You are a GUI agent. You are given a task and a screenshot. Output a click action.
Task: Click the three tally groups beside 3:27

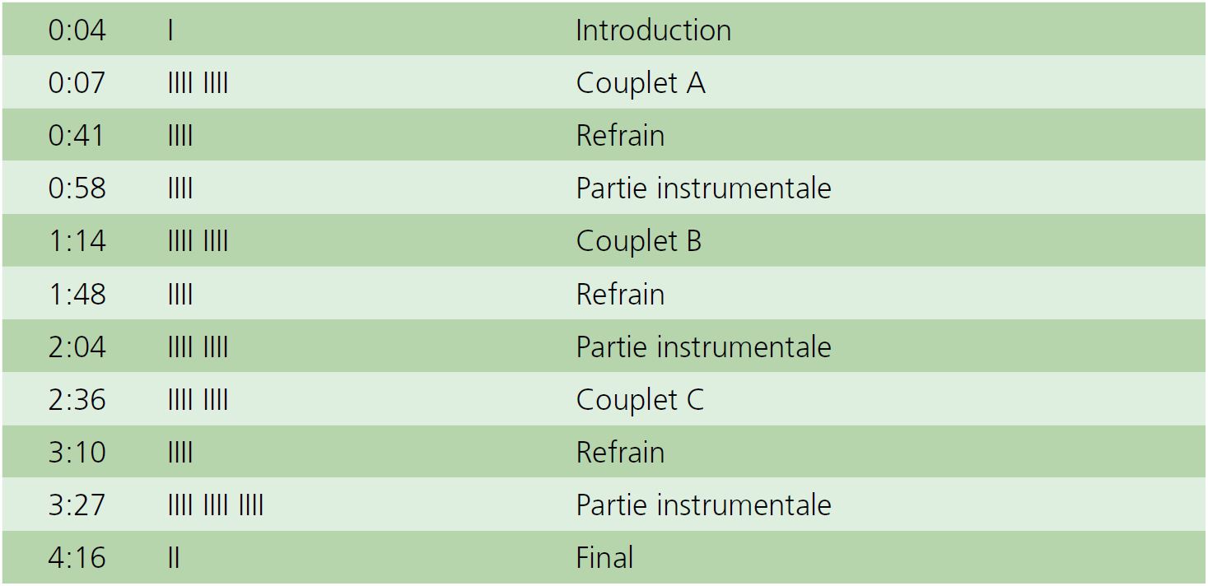[215, 505]
